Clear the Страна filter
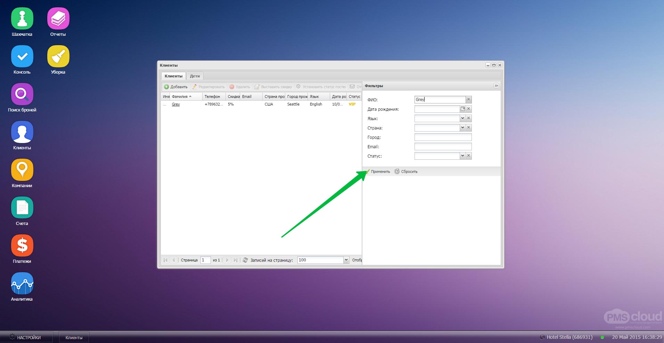This screenshot has width=664, height=343. point(468,128)
